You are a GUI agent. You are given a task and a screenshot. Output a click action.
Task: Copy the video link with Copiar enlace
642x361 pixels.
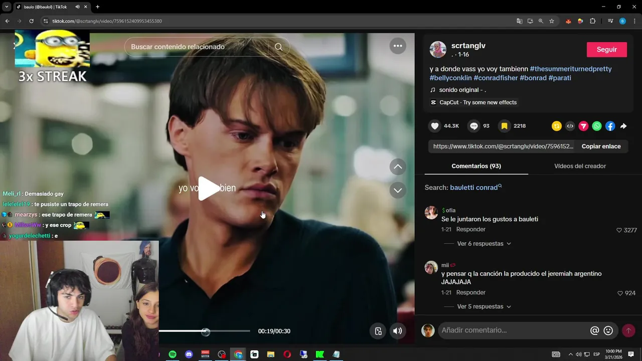(601, 146)
